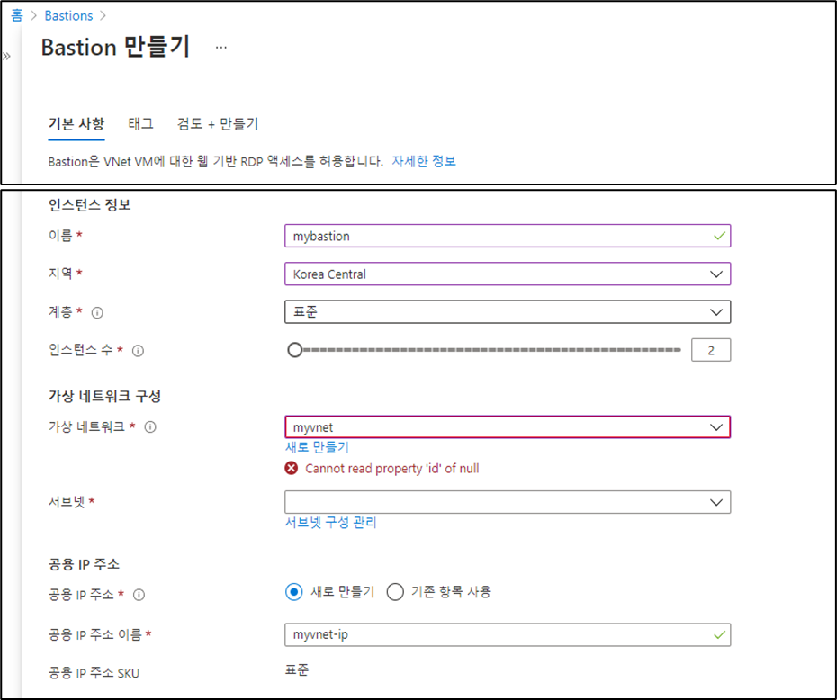
Task: Show info tooltip for 인스턴스 수
Action: (x=138, y=351)
